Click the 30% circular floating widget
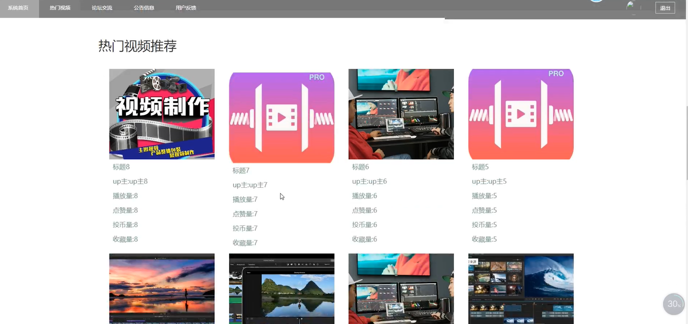The height and width of the screenshot is (324, 688). pos(673,304)
